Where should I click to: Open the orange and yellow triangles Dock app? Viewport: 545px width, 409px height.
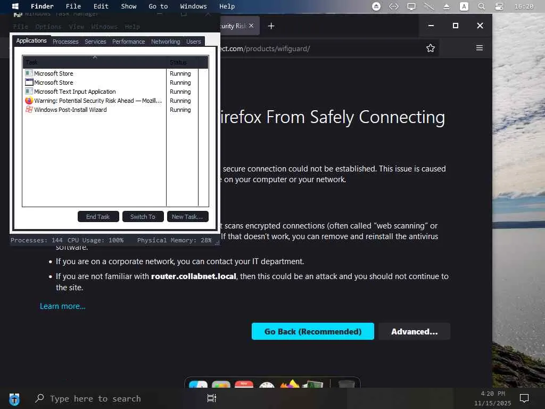pos(290,383)
